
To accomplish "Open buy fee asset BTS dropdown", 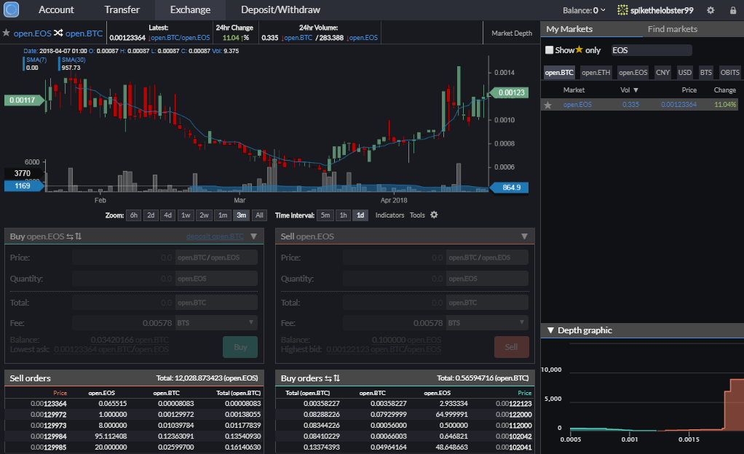I will (216, 322).
